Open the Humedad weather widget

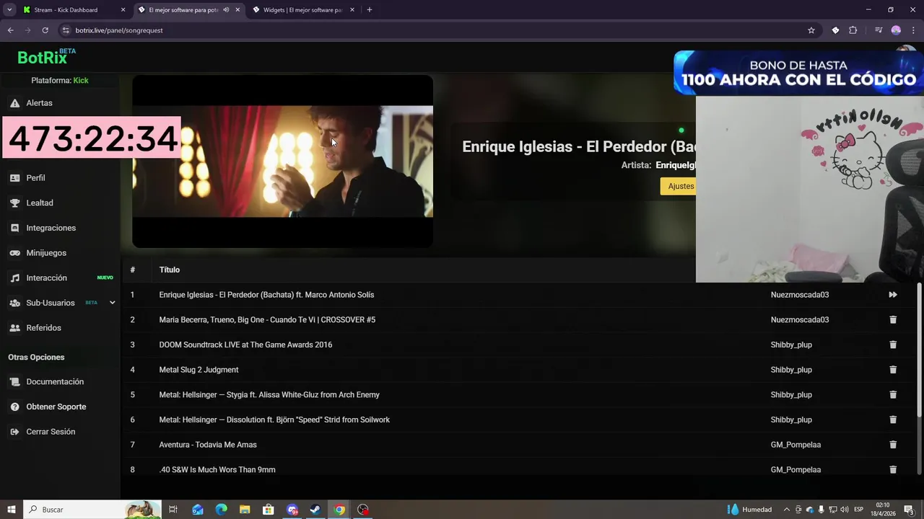coord(749,510)
